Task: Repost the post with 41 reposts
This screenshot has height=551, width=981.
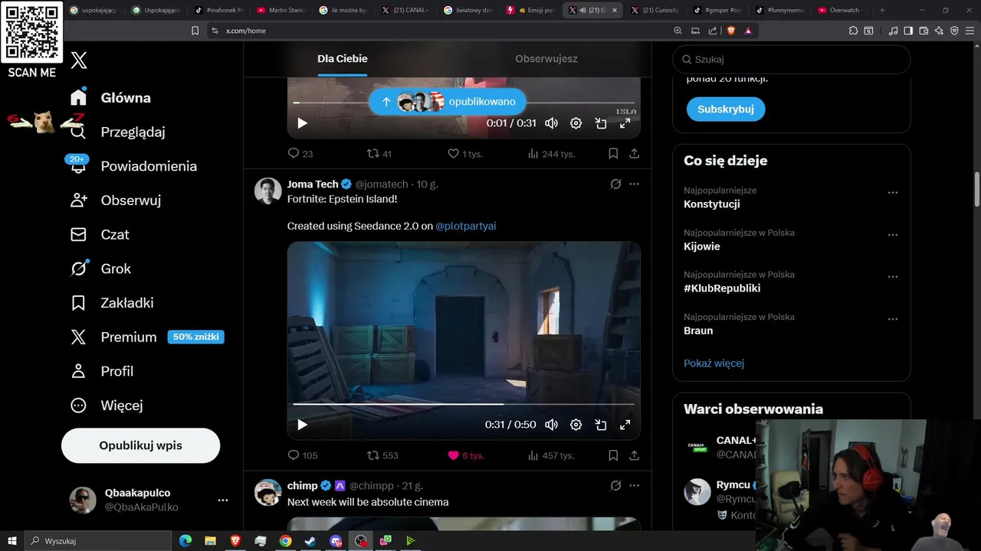Action: tap(379, 153)
